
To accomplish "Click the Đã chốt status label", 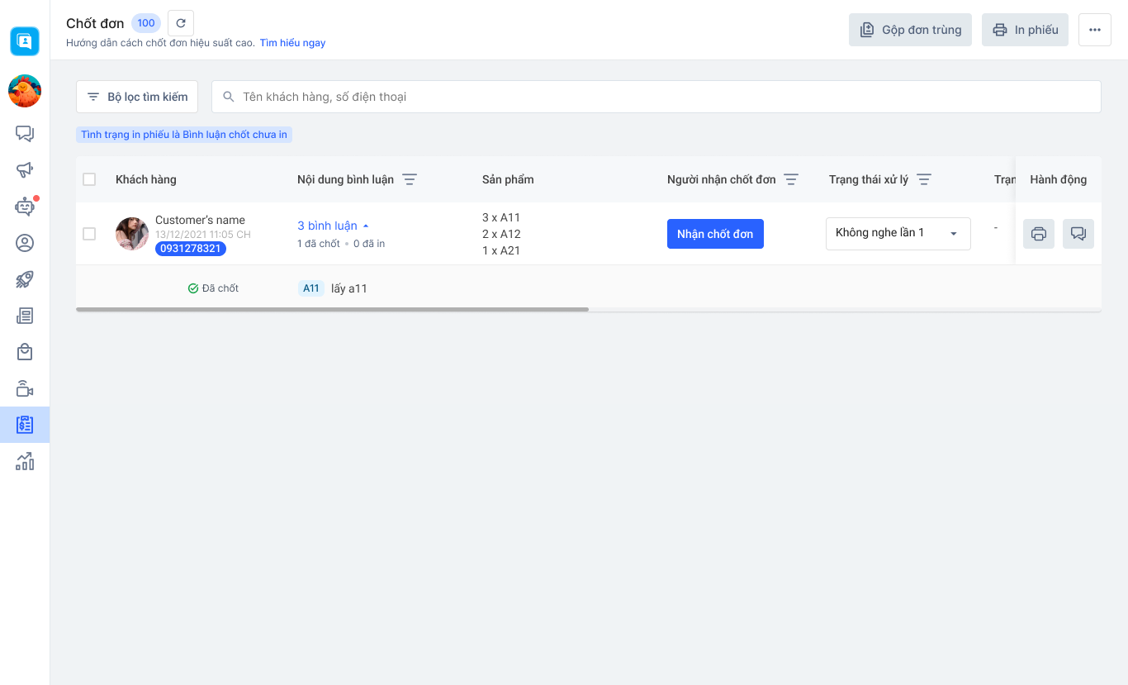I will 213,288.
